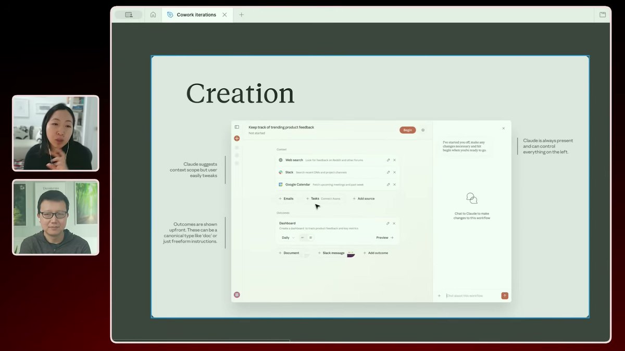625x351 pixels.
Task: Click the Creation slide heading
Action: 240,94
